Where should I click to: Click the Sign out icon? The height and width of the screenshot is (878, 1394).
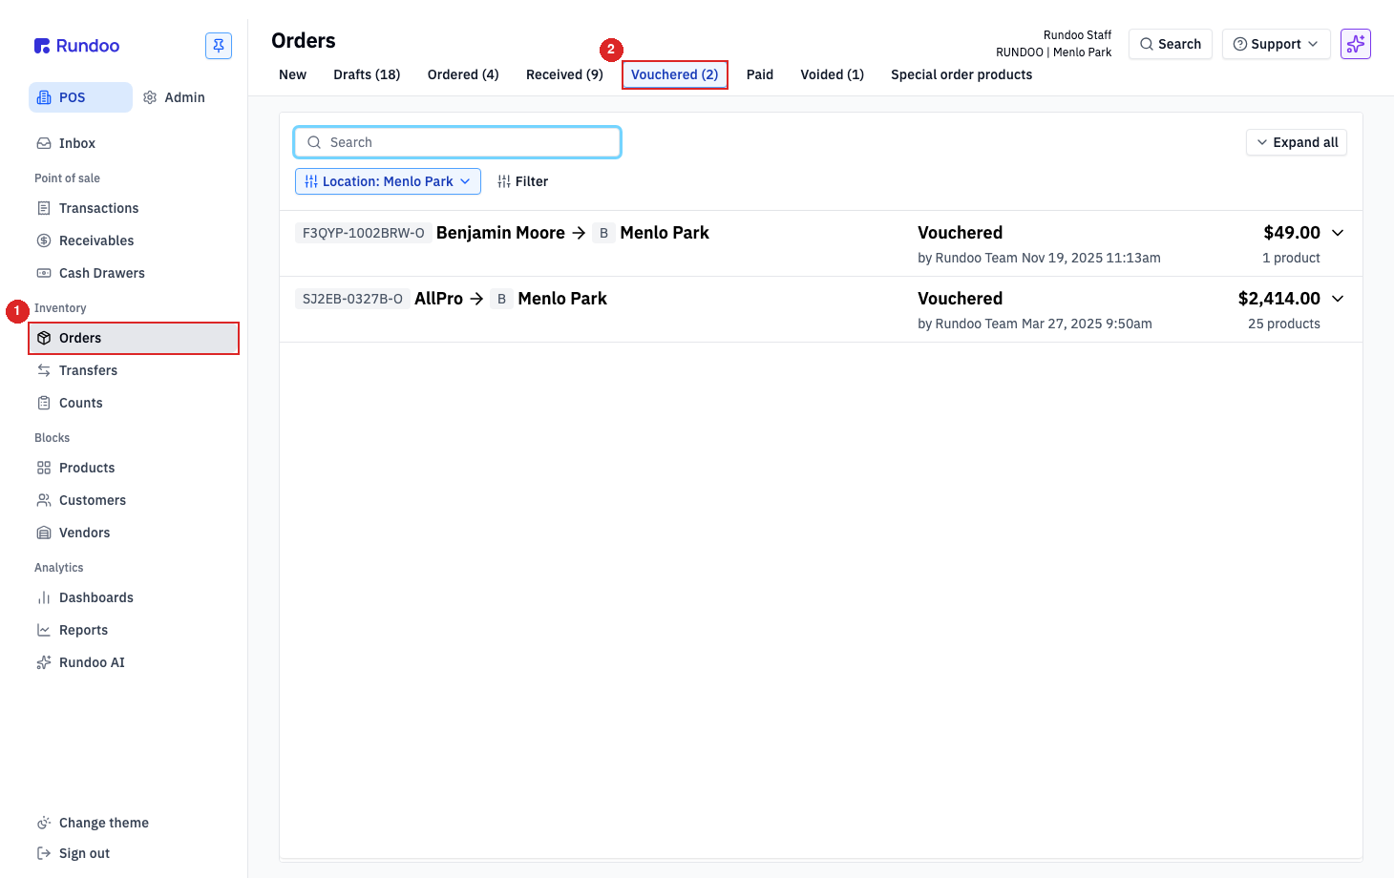44,853
